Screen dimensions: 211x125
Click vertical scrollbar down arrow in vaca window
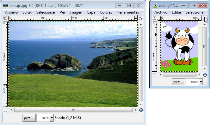205,69
